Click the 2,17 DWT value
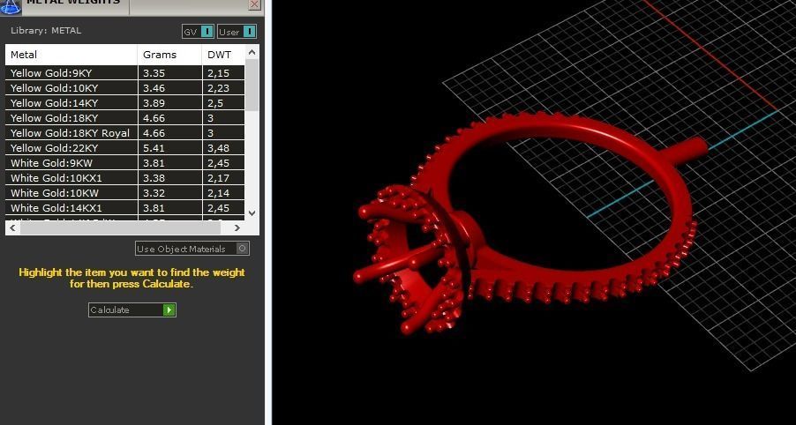The image size is (796, 425). click(218, 178)
